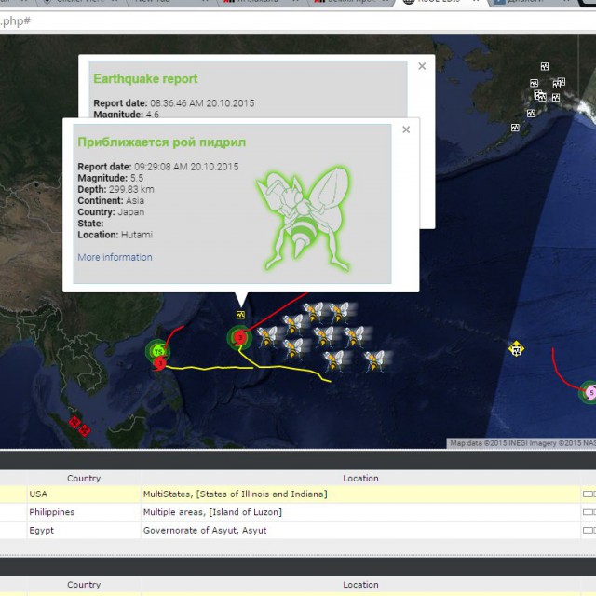Click the Depth 299.83 km value
This screenshot has width=596, height=596.
131,189
